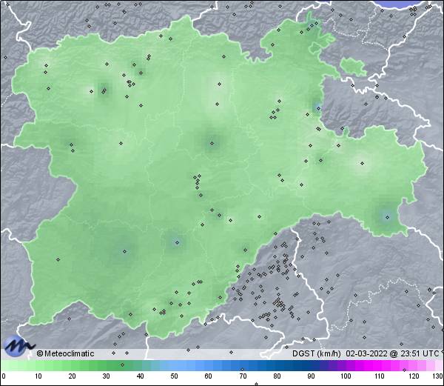
Task: Click the legend value 50
Action: [x=174, y=376]
